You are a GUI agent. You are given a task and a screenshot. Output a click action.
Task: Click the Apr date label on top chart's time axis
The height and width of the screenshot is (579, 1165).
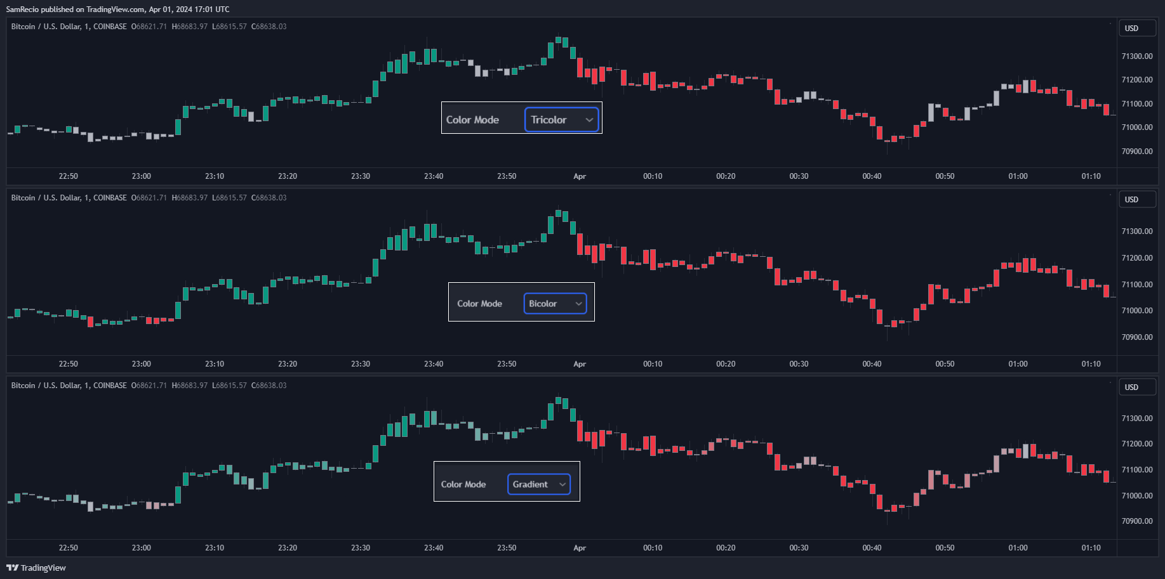pyautogui.click(x=580, y=176)
